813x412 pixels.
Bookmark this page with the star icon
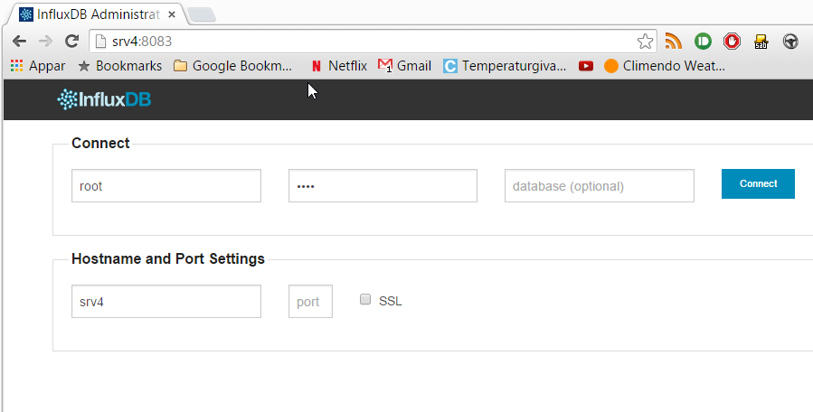(x=645, y=42)
